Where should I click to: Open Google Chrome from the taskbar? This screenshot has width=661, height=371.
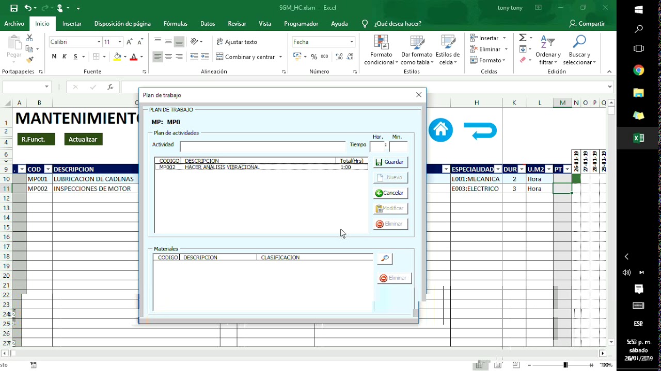pos(639,71)
